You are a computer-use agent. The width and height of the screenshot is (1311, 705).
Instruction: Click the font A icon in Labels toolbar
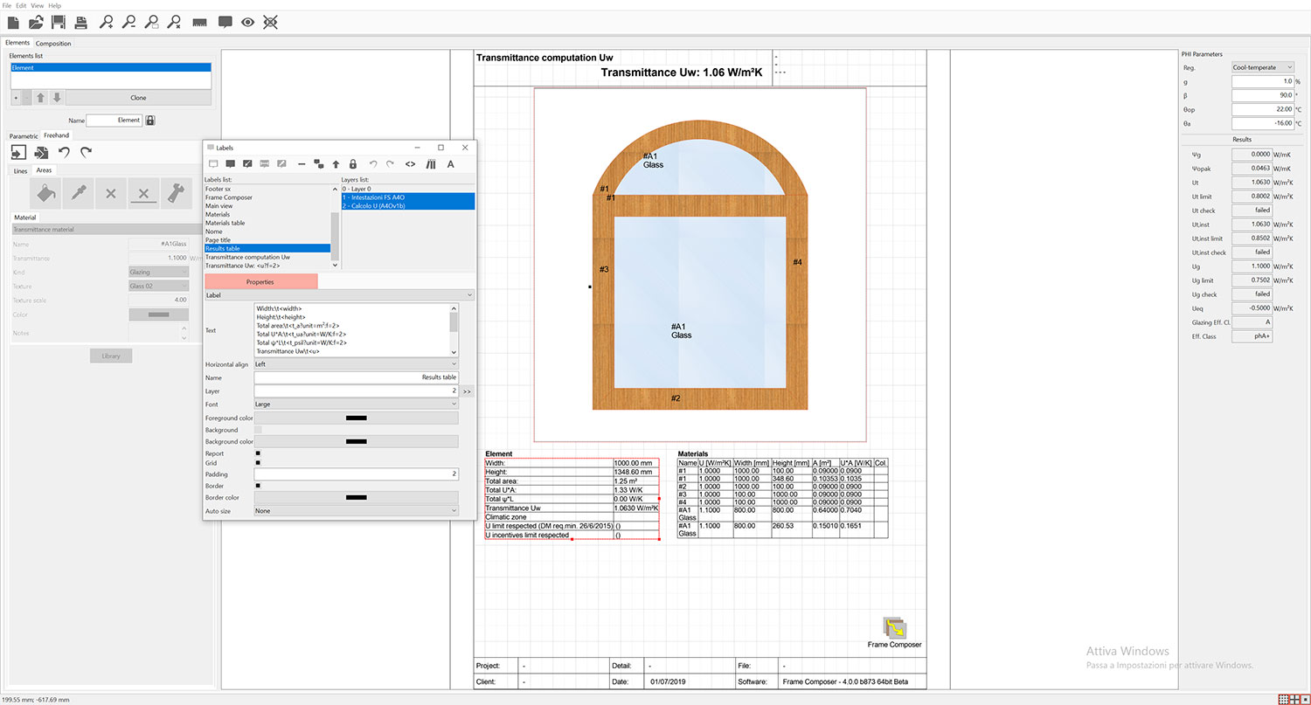451,164
